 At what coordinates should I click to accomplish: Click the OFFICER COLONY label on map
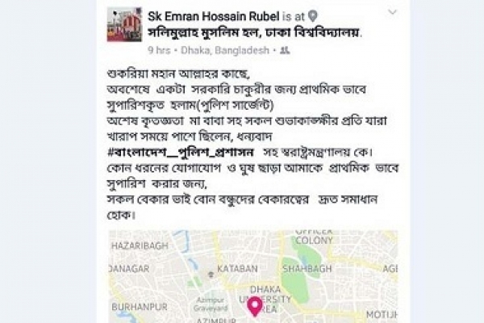[314, 237]
